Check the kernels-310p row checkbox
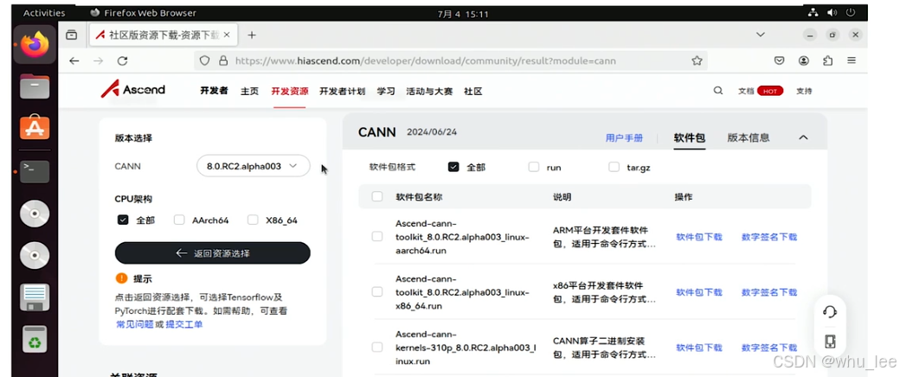 click(377, 347)
